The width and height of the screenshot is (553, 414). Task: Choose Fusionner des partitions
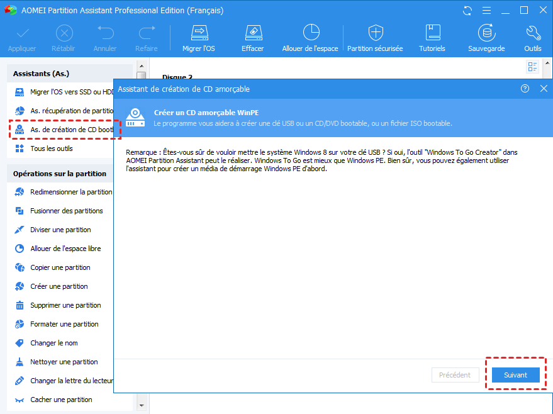tap(59, 211)
